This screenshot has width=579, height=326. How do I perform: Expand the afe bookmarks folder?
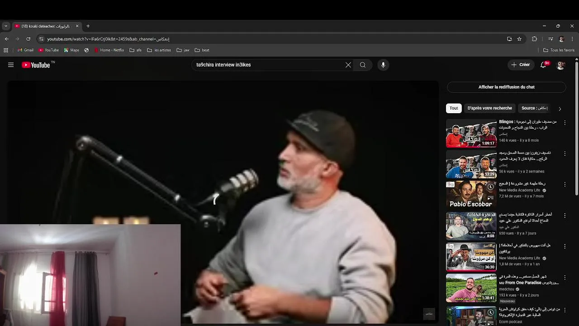135,50
